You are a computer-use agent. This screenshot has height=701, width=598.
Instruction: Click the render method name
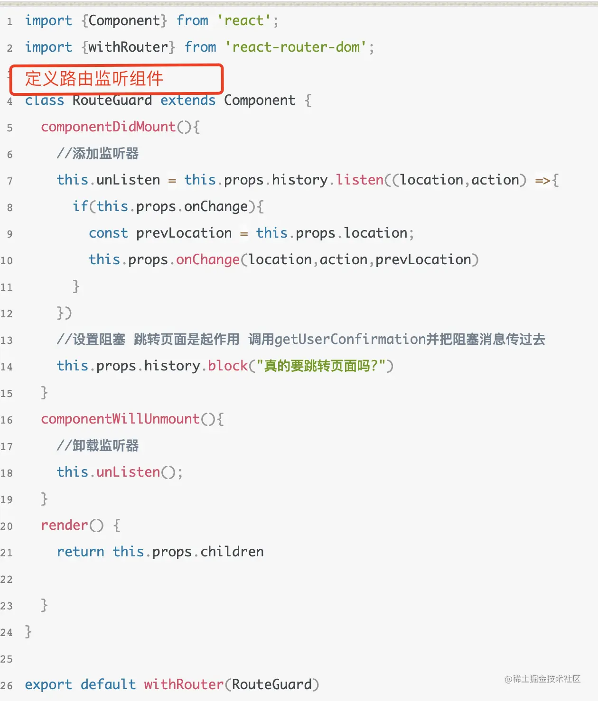(x=65, y=526)
